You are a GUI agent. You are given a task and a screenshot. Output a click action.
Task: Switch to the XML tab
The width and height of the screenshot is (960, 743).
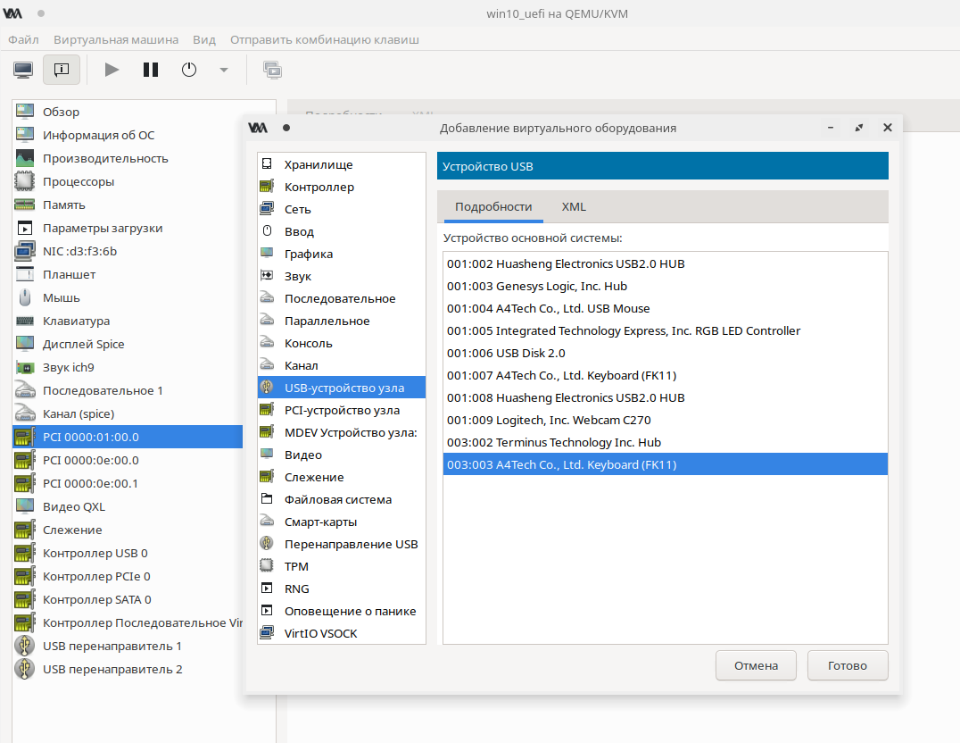[574, 206]
